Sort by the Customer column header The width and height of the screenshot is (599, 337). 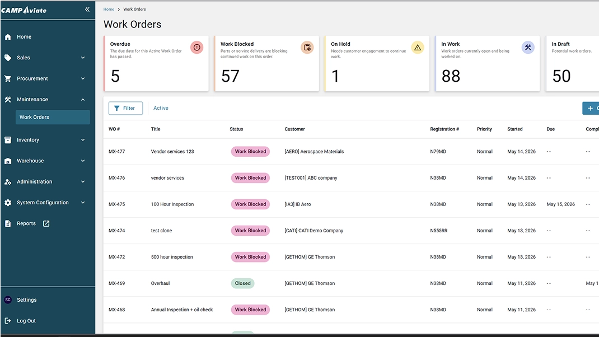294,129
